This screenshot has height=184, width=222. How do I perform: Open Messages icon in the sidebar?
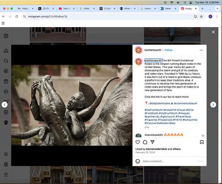tap(6, 92)
